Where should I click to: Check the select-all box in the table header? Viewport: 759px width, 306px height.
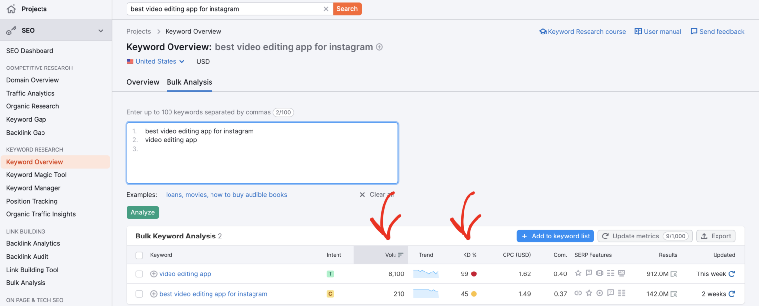click(139, 255)
